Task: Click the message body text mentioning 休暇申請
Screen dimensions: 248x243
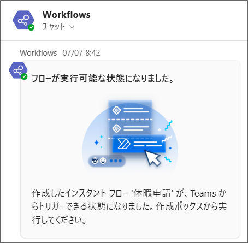Action: point(129,206)
